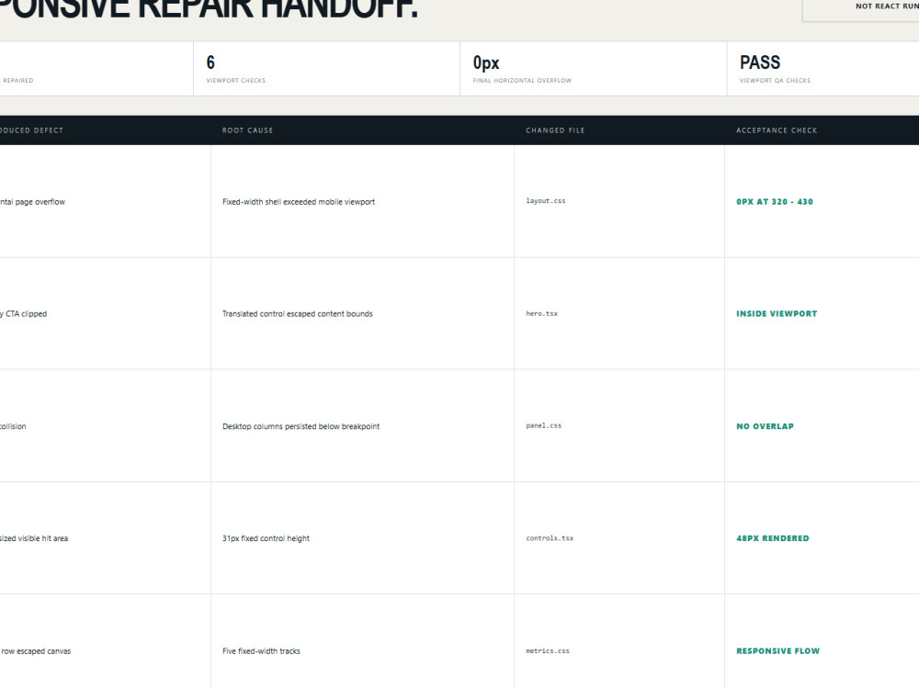
Task: Click the RESPONSIVE FLOW acceptance check
Action: point(777,651)
